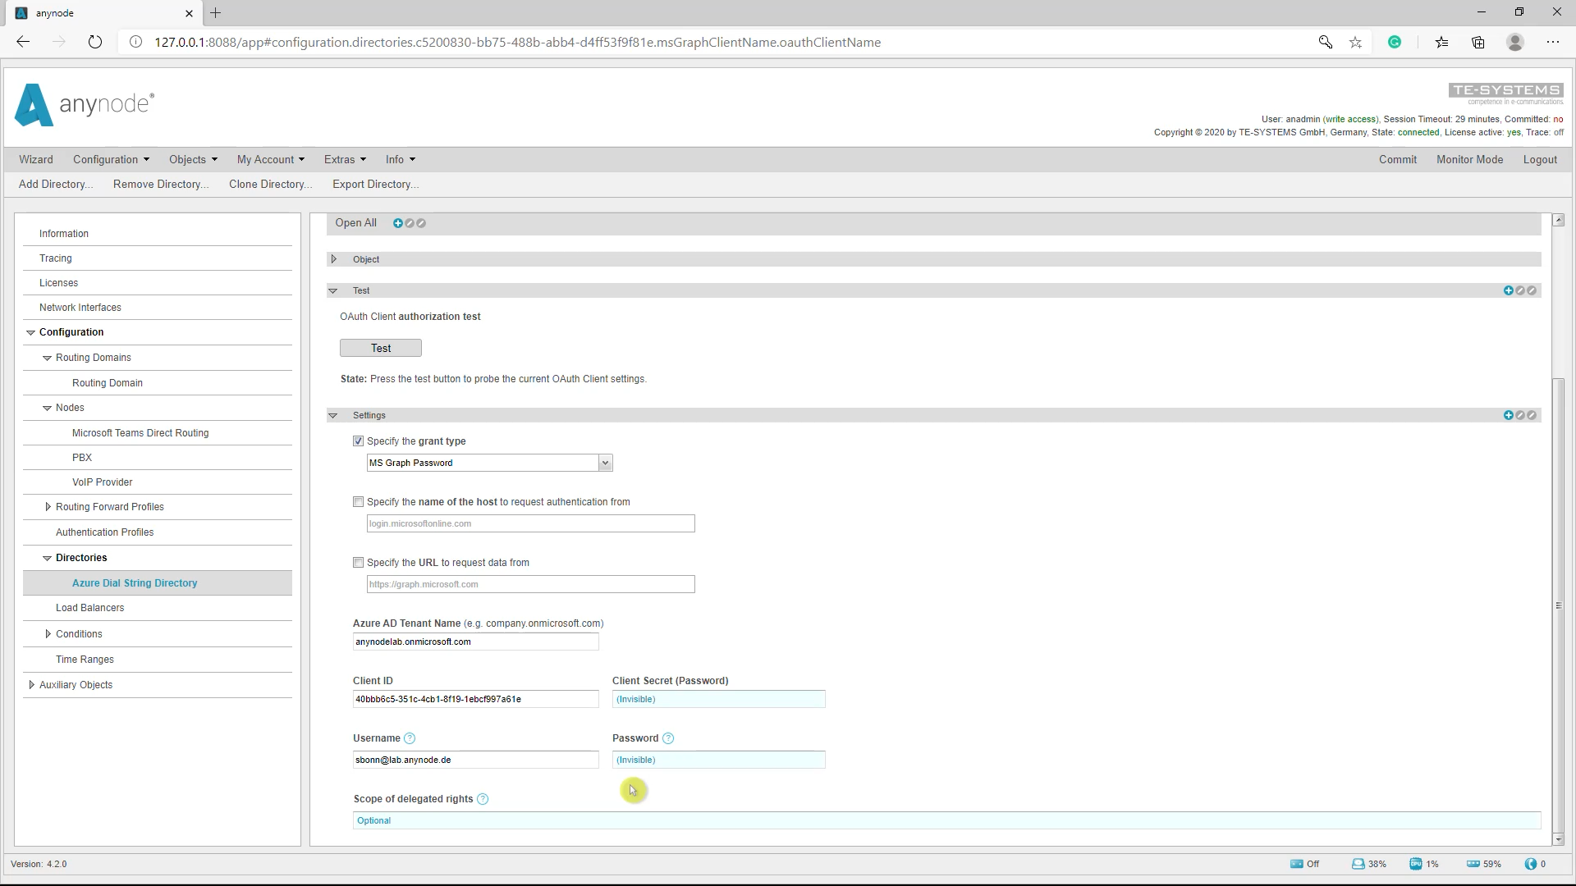Switch to Monitor Mode
Viewport: 1576px width, 886px height.
[x=1469, y=159]
